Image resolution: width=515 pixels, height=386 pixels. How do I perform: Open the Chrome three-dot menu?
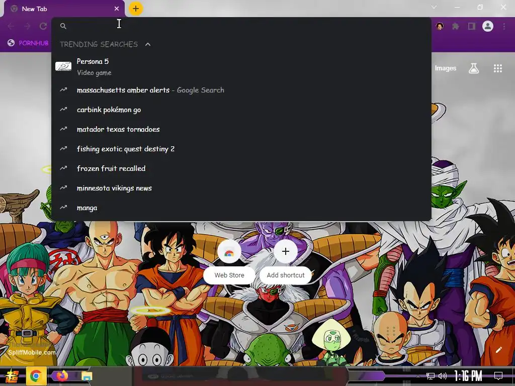coord(504,26)
